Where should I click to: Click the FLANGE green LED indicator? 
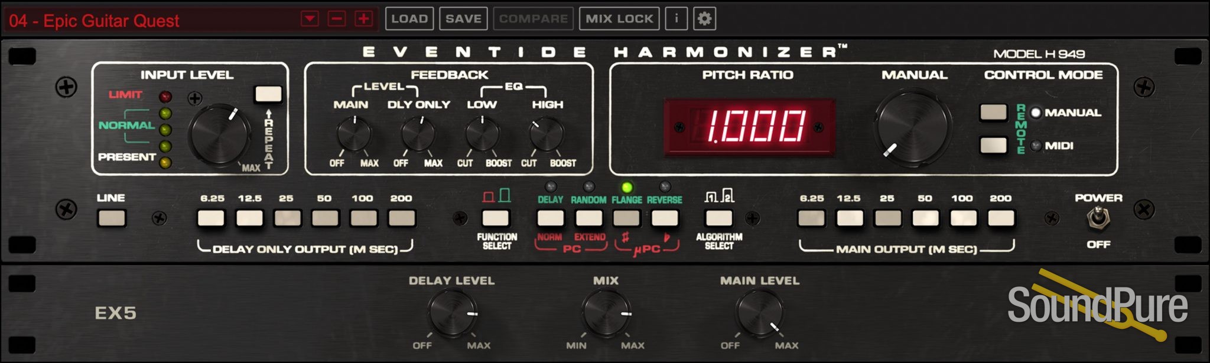pyautogui.click(x=627, y=187)
